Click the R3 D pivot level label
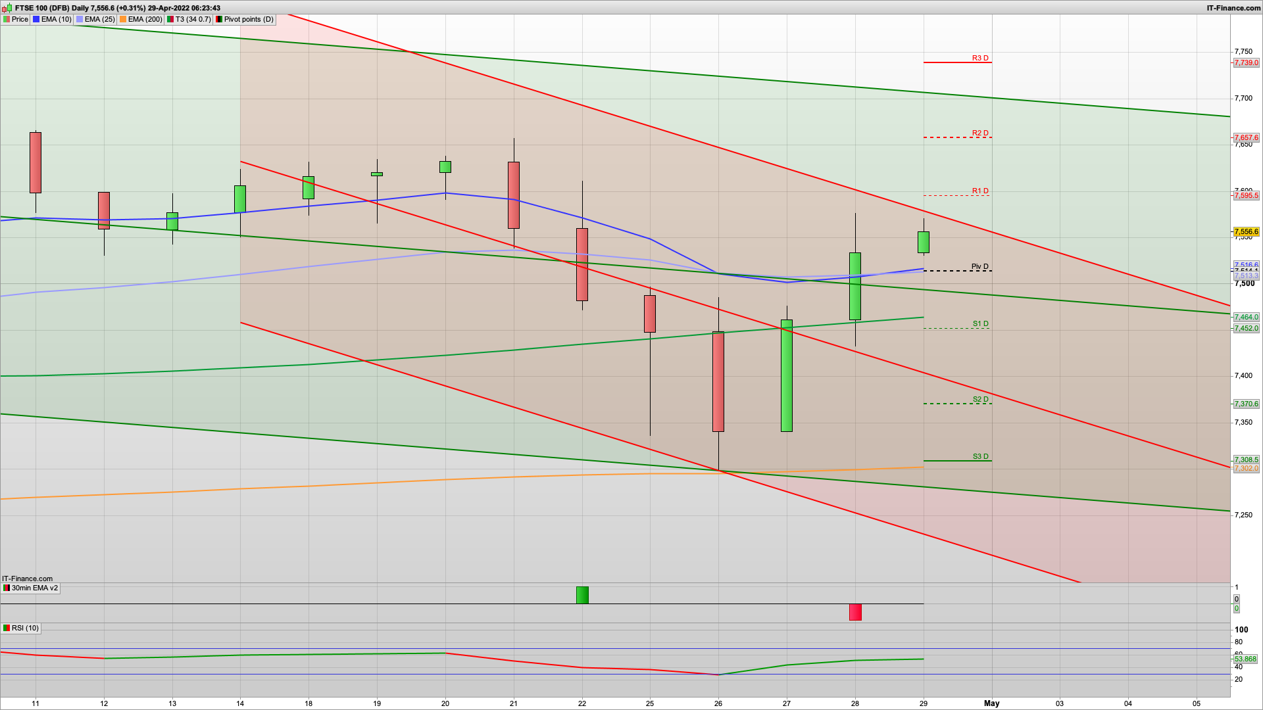The height and width of the screenshot is (710, 1263). click(980, 59)
